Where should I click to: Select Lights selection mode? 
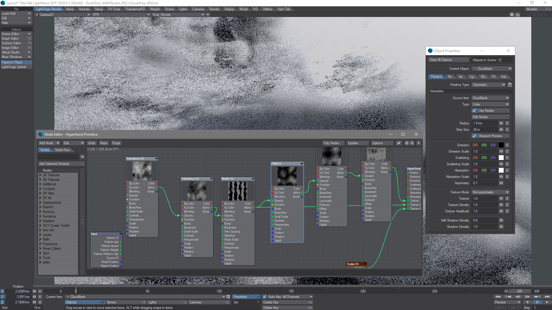pyautogui.click(x=167, y=302)
